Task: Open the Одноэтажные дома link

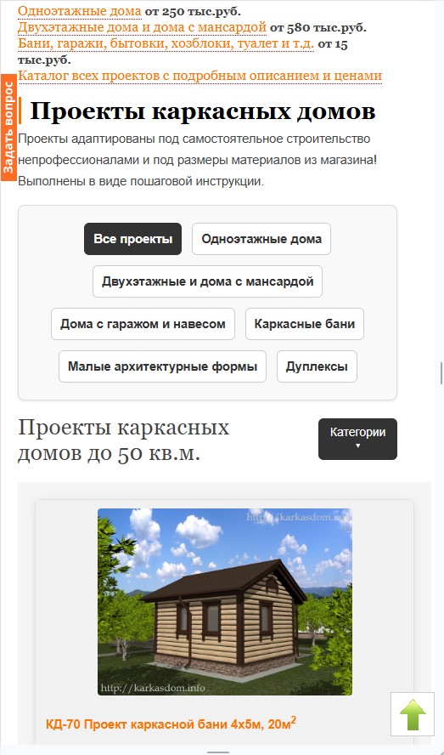Action: [80, 11]
